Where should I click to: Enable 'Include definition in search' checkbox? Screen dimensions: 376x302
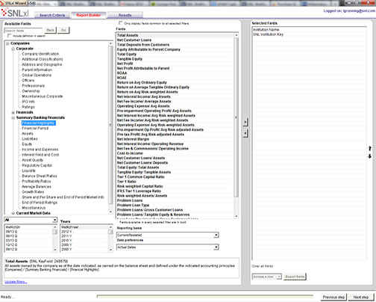tap(9, 36)
